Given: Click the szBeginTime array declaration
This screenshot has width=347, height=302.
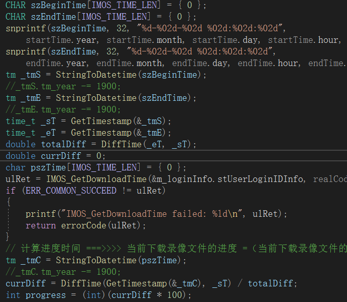Looking at the screenshot, I should coord(106,5).
